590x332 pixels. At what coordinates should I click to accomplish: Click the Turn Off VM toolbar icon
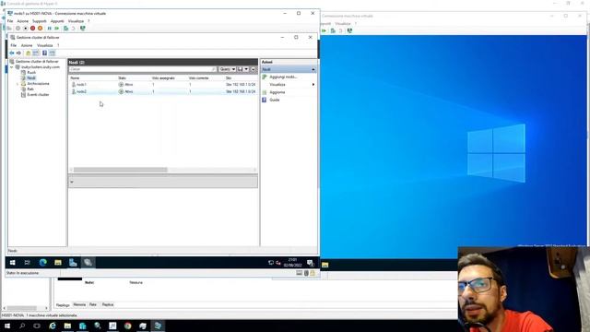(25, 29)
